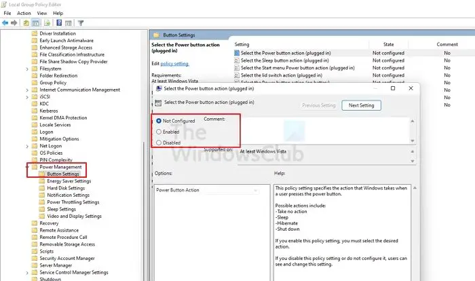Expand the Net Logon tree node
Viewport: 475px width, 281px height.
pyautogui.click(x=27, y=146)
